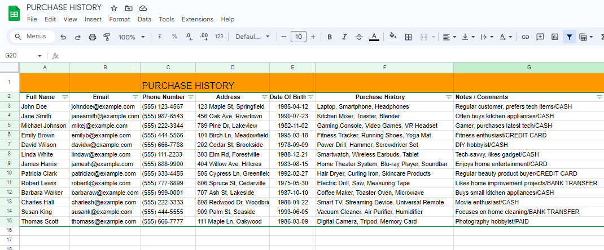Move document using folder icon
This screenshot has height=250, width=604.
tap(128, 8)
